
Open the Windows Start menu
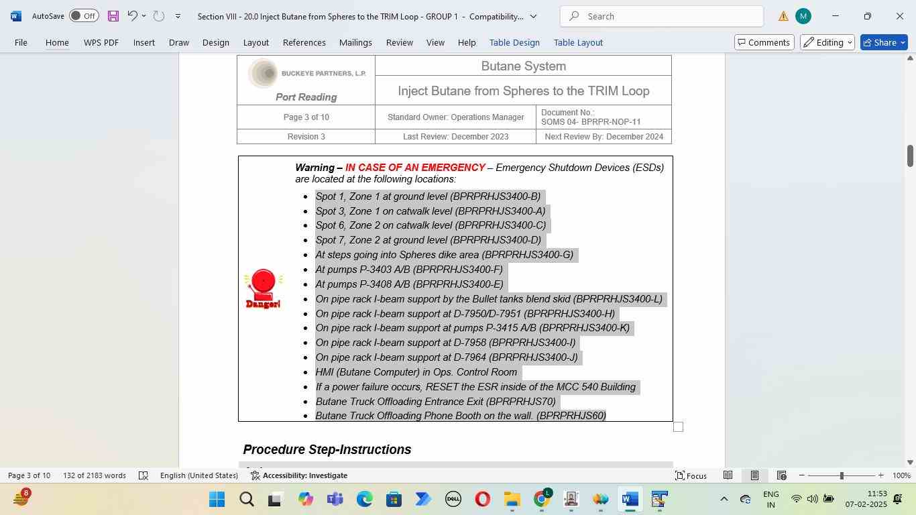point(217,500)
